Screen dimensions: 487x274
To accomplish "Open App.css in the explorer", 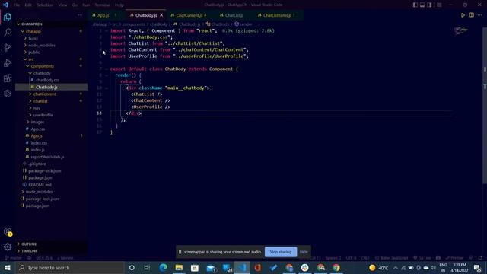I will pyautogui.click(x=38, y=129).
